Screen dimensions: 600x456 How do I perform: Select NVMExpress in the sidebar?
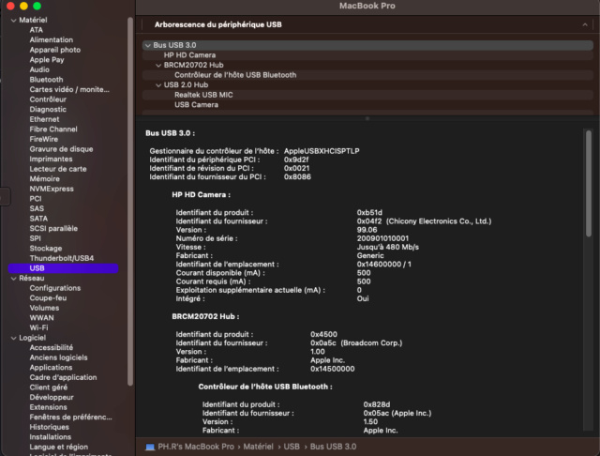52,190
